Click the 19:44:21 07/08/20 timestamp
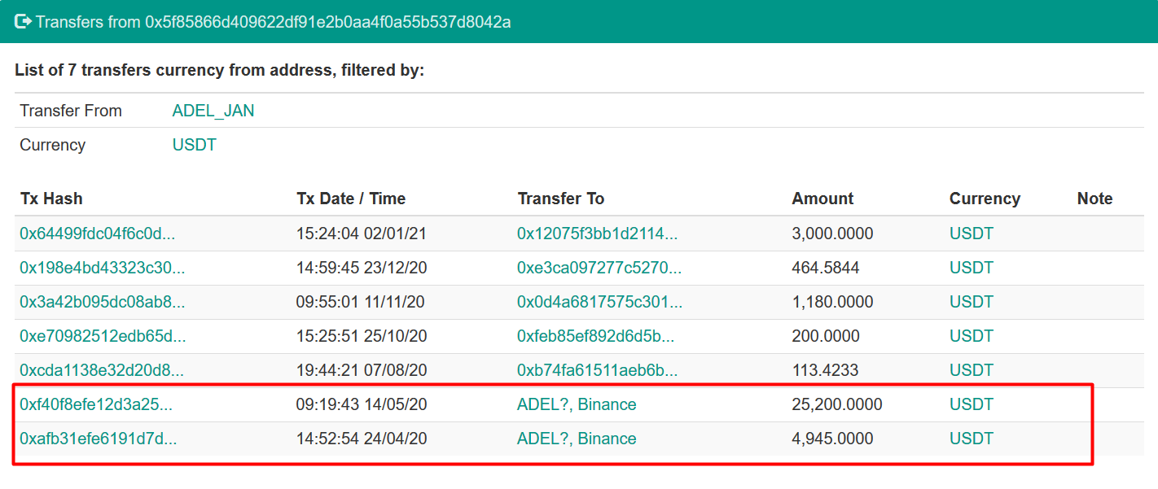The height and width of the screenshot is (489, 1158). 362,370
